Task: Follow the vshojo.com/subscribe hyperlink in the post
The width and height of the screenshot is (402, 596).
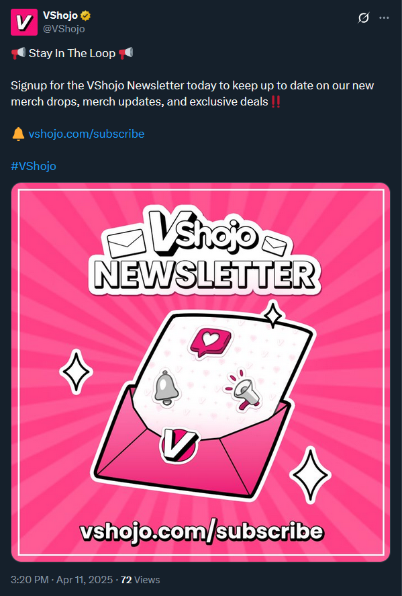Action: tap(87, 134)
